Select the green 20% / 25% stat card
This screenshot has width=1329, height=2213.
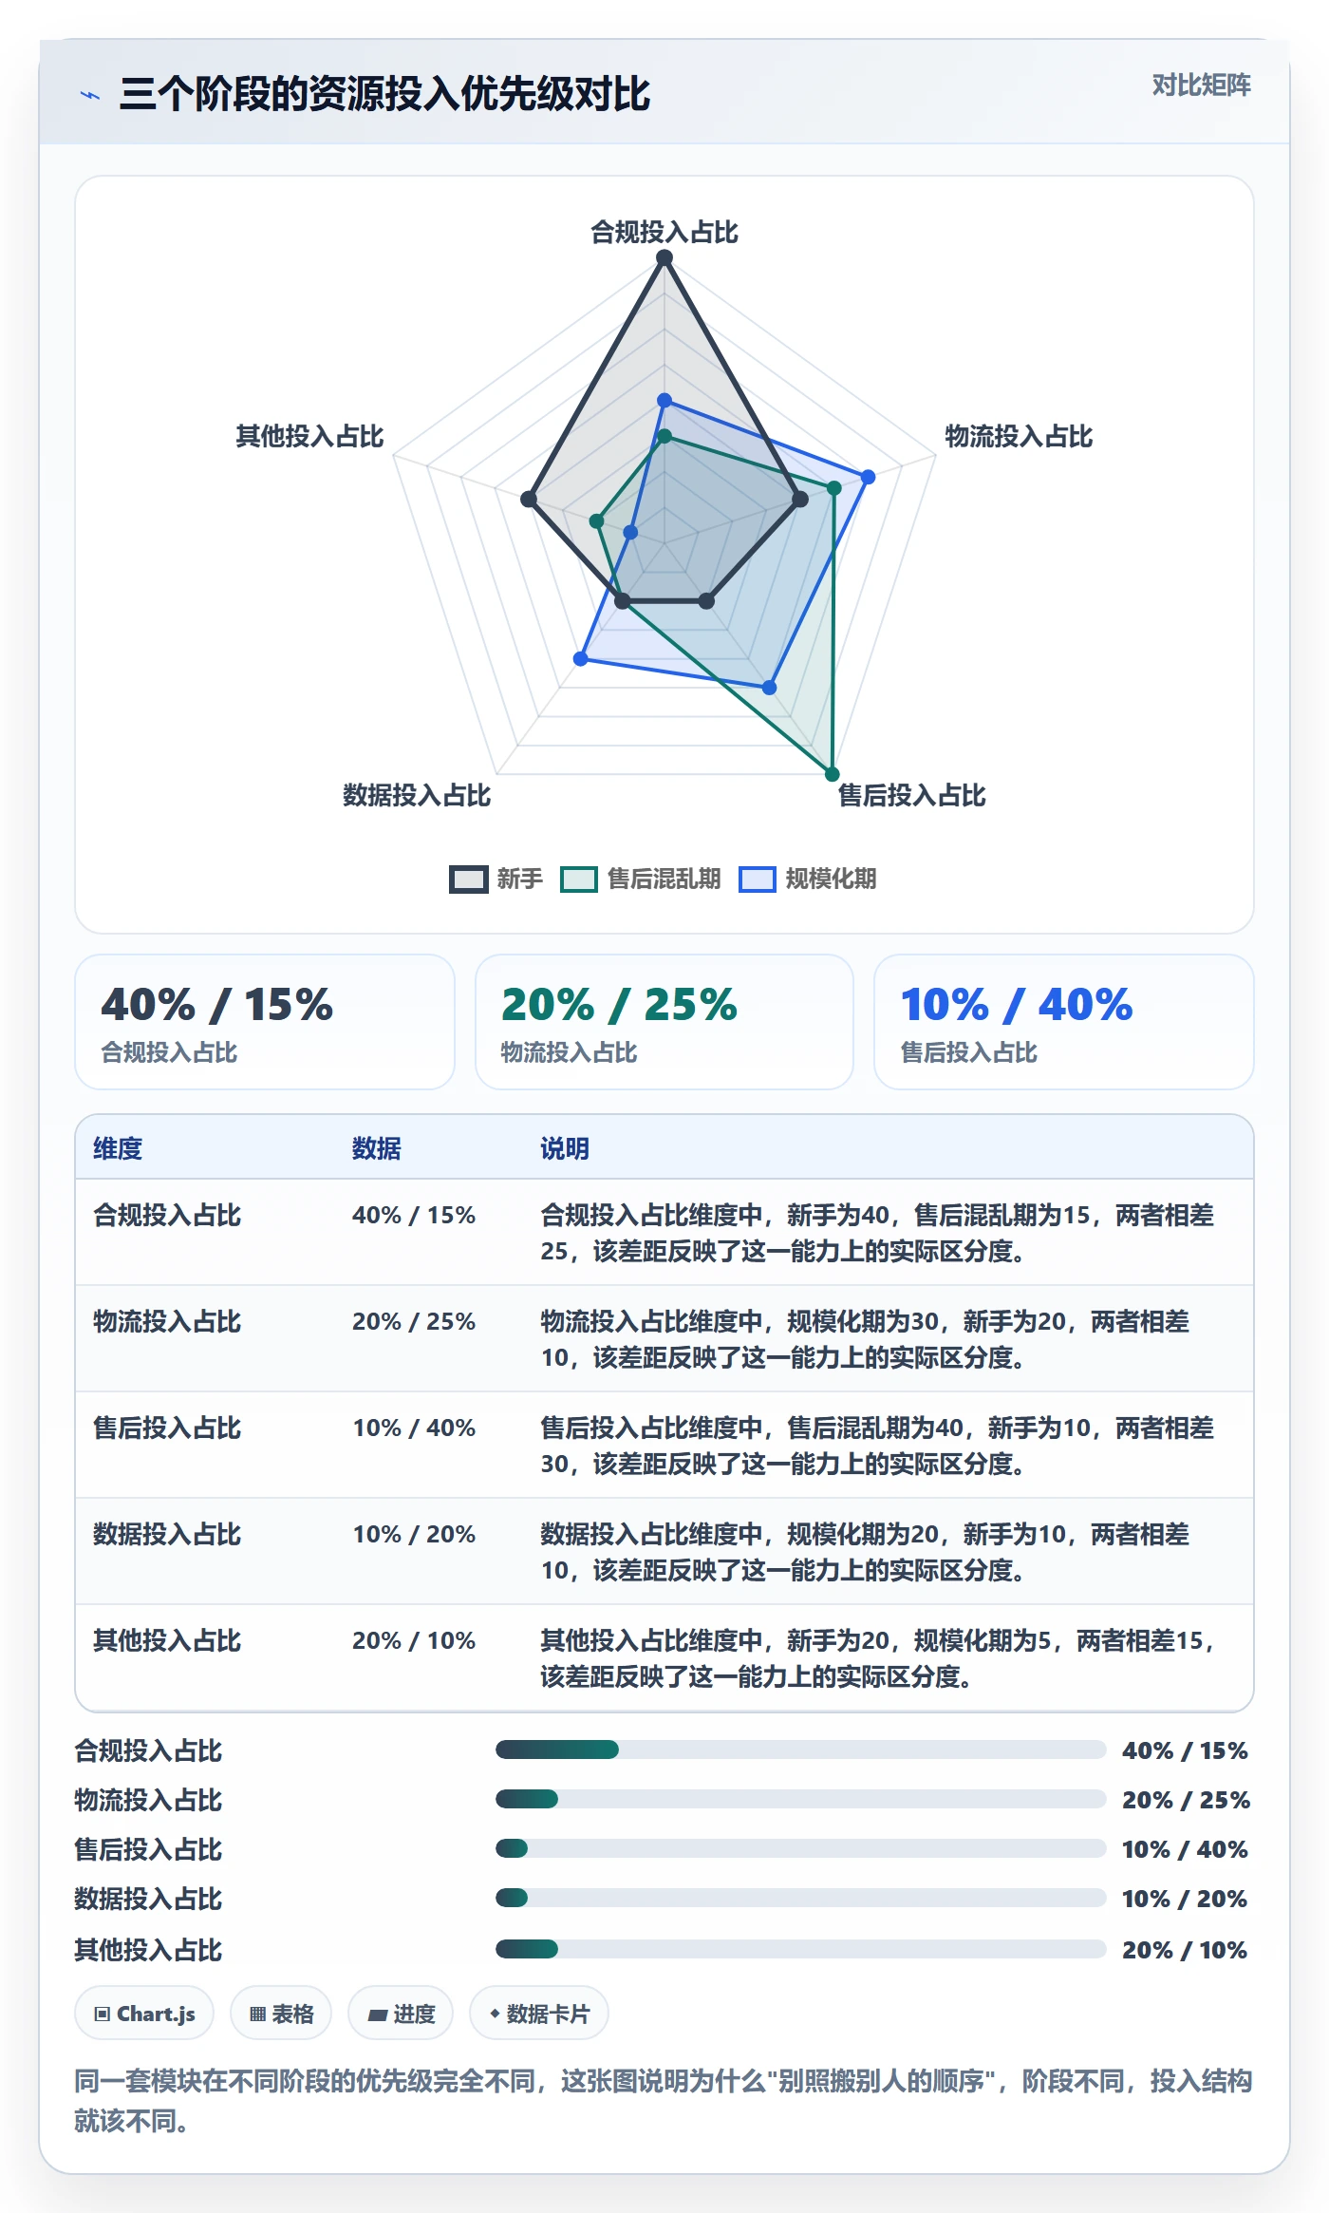(x=664, y=1022)
